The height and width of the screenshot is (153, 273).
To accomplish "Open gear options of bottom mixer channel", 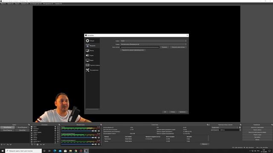I will (x=99, y=144).
